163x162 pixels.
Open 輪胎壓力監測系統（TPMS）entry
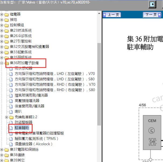coord(36,139)
